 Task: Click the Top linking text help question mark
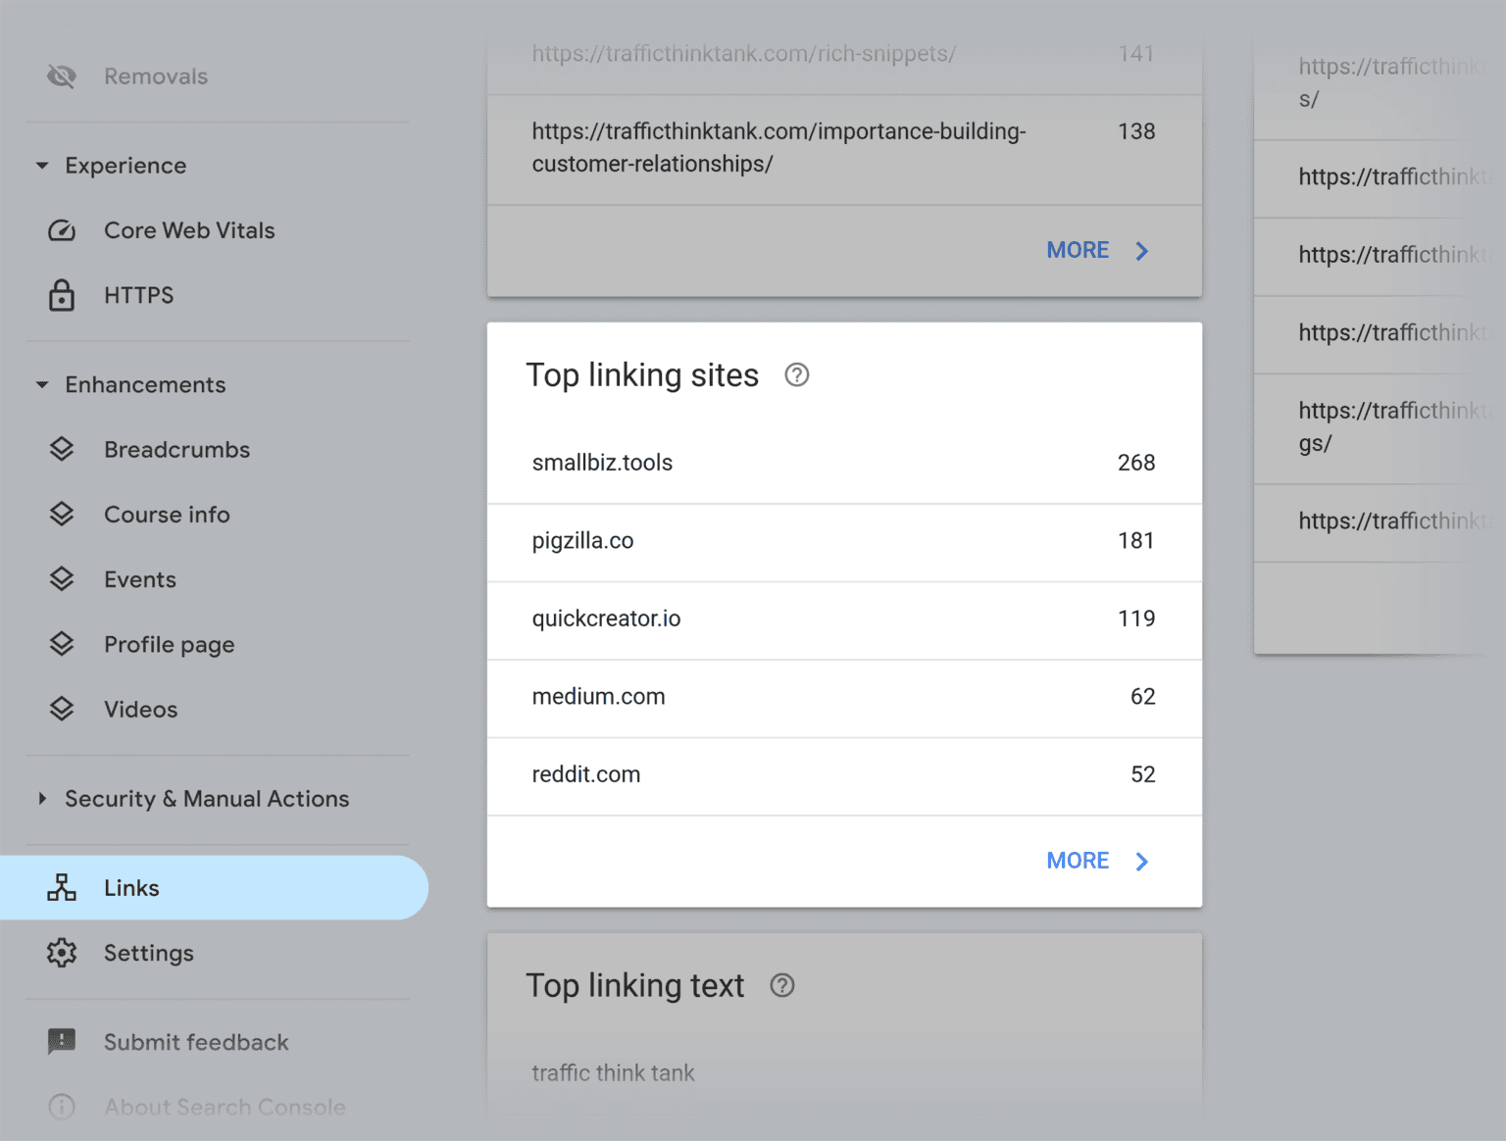point(781,985)
